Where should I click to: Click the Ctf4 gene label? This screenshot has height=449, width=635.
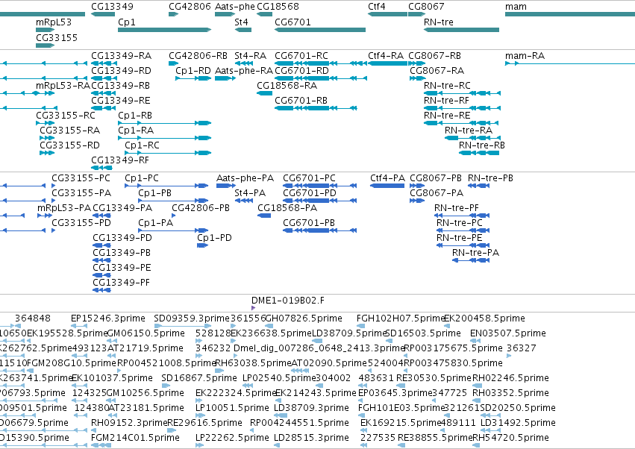coord(377,7)
